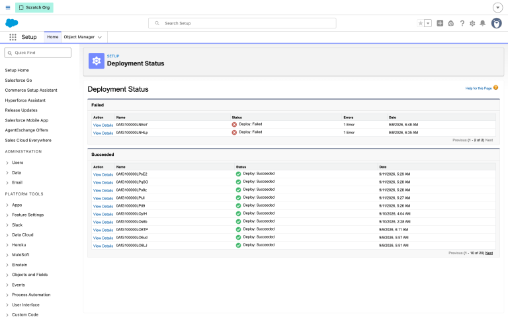Open the hamburger menu beside Scratch Org
This screenshot has width=508, height=317.
pos(8,7)
